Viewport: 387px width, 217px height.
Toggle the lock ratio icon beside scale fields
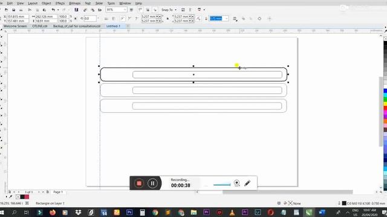[x=76, y=19]
